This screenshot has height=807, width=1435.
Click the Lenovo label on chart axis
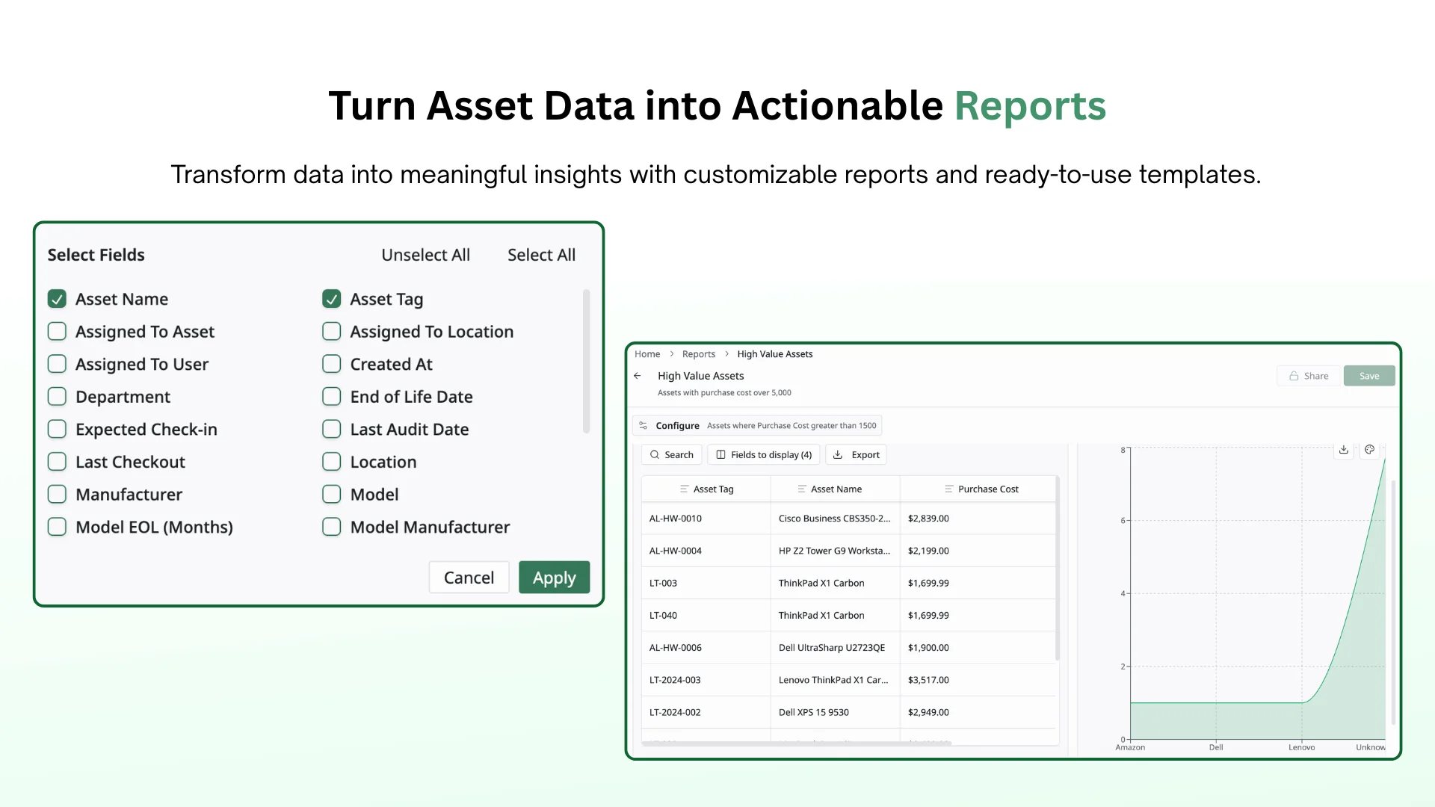click(1301, 747)
